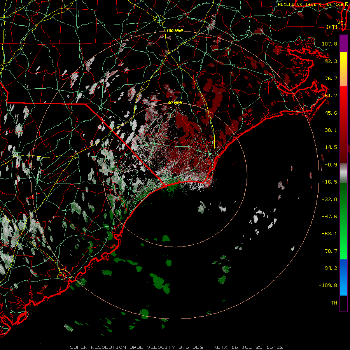Viewport: 350px width, 350px height.
Task: Click the VEL legend title
Action: pos(341,23)
